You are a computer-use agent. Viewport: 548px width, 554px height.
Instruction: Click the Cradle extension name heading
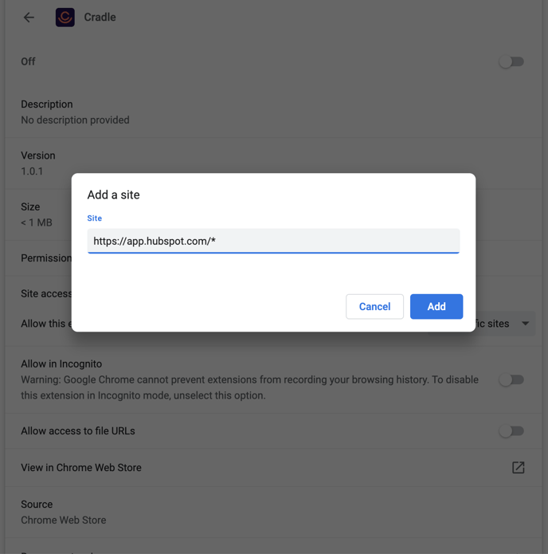pyautogui.click(x=100, y=17)
